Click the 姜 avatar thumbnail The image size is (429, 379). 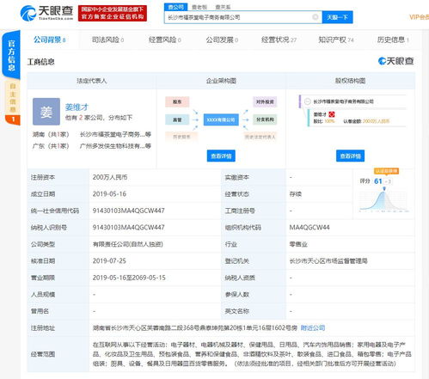[46, 112]
